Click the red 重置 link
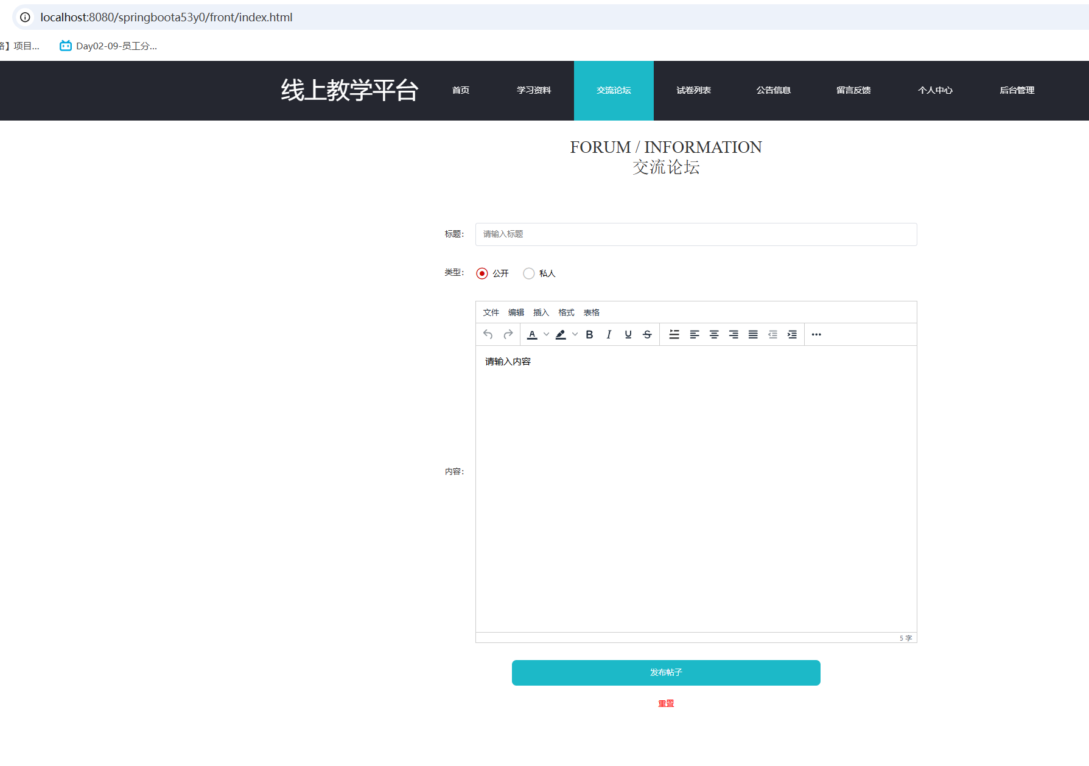 point(666,703)
